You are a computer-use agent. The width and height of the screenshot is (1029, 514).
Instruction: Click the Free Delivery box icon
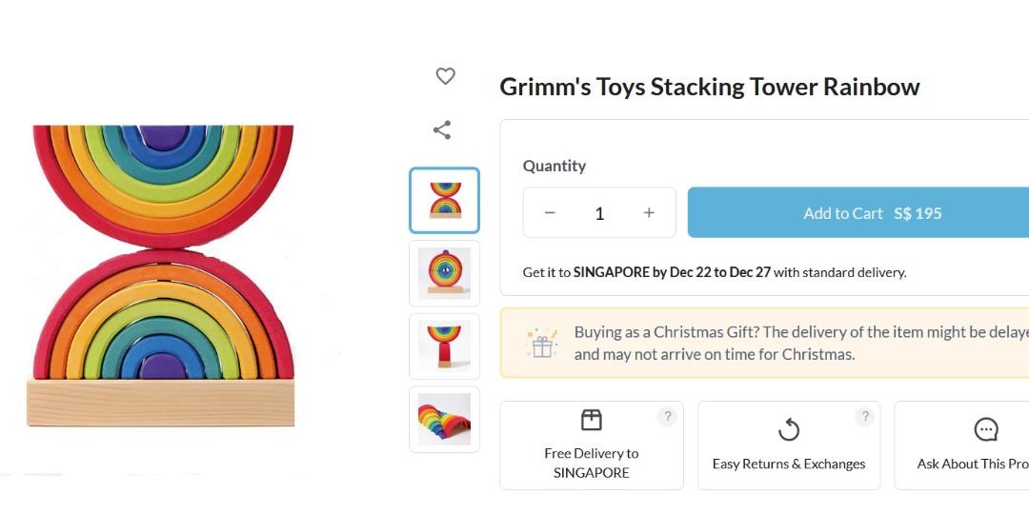pos(591,421)
